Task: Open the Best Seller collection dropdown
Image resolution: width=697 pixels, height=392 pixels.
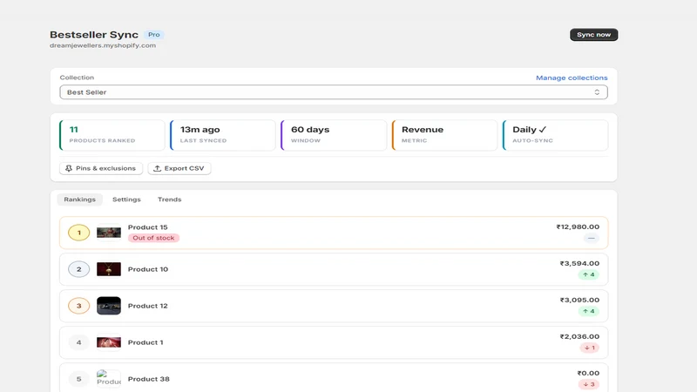Action: point(334,92)
